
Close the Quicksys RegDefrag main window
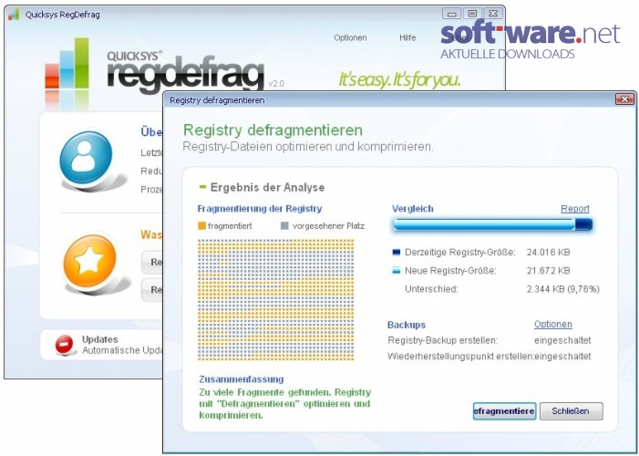(493, 14)
